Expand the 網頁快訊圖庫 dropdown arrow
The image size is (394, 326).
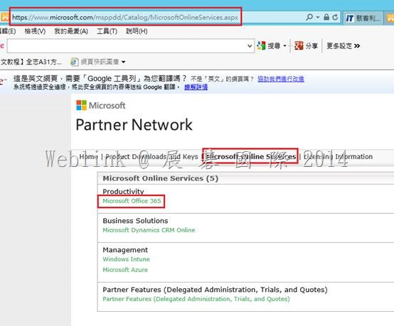[123, 62]
